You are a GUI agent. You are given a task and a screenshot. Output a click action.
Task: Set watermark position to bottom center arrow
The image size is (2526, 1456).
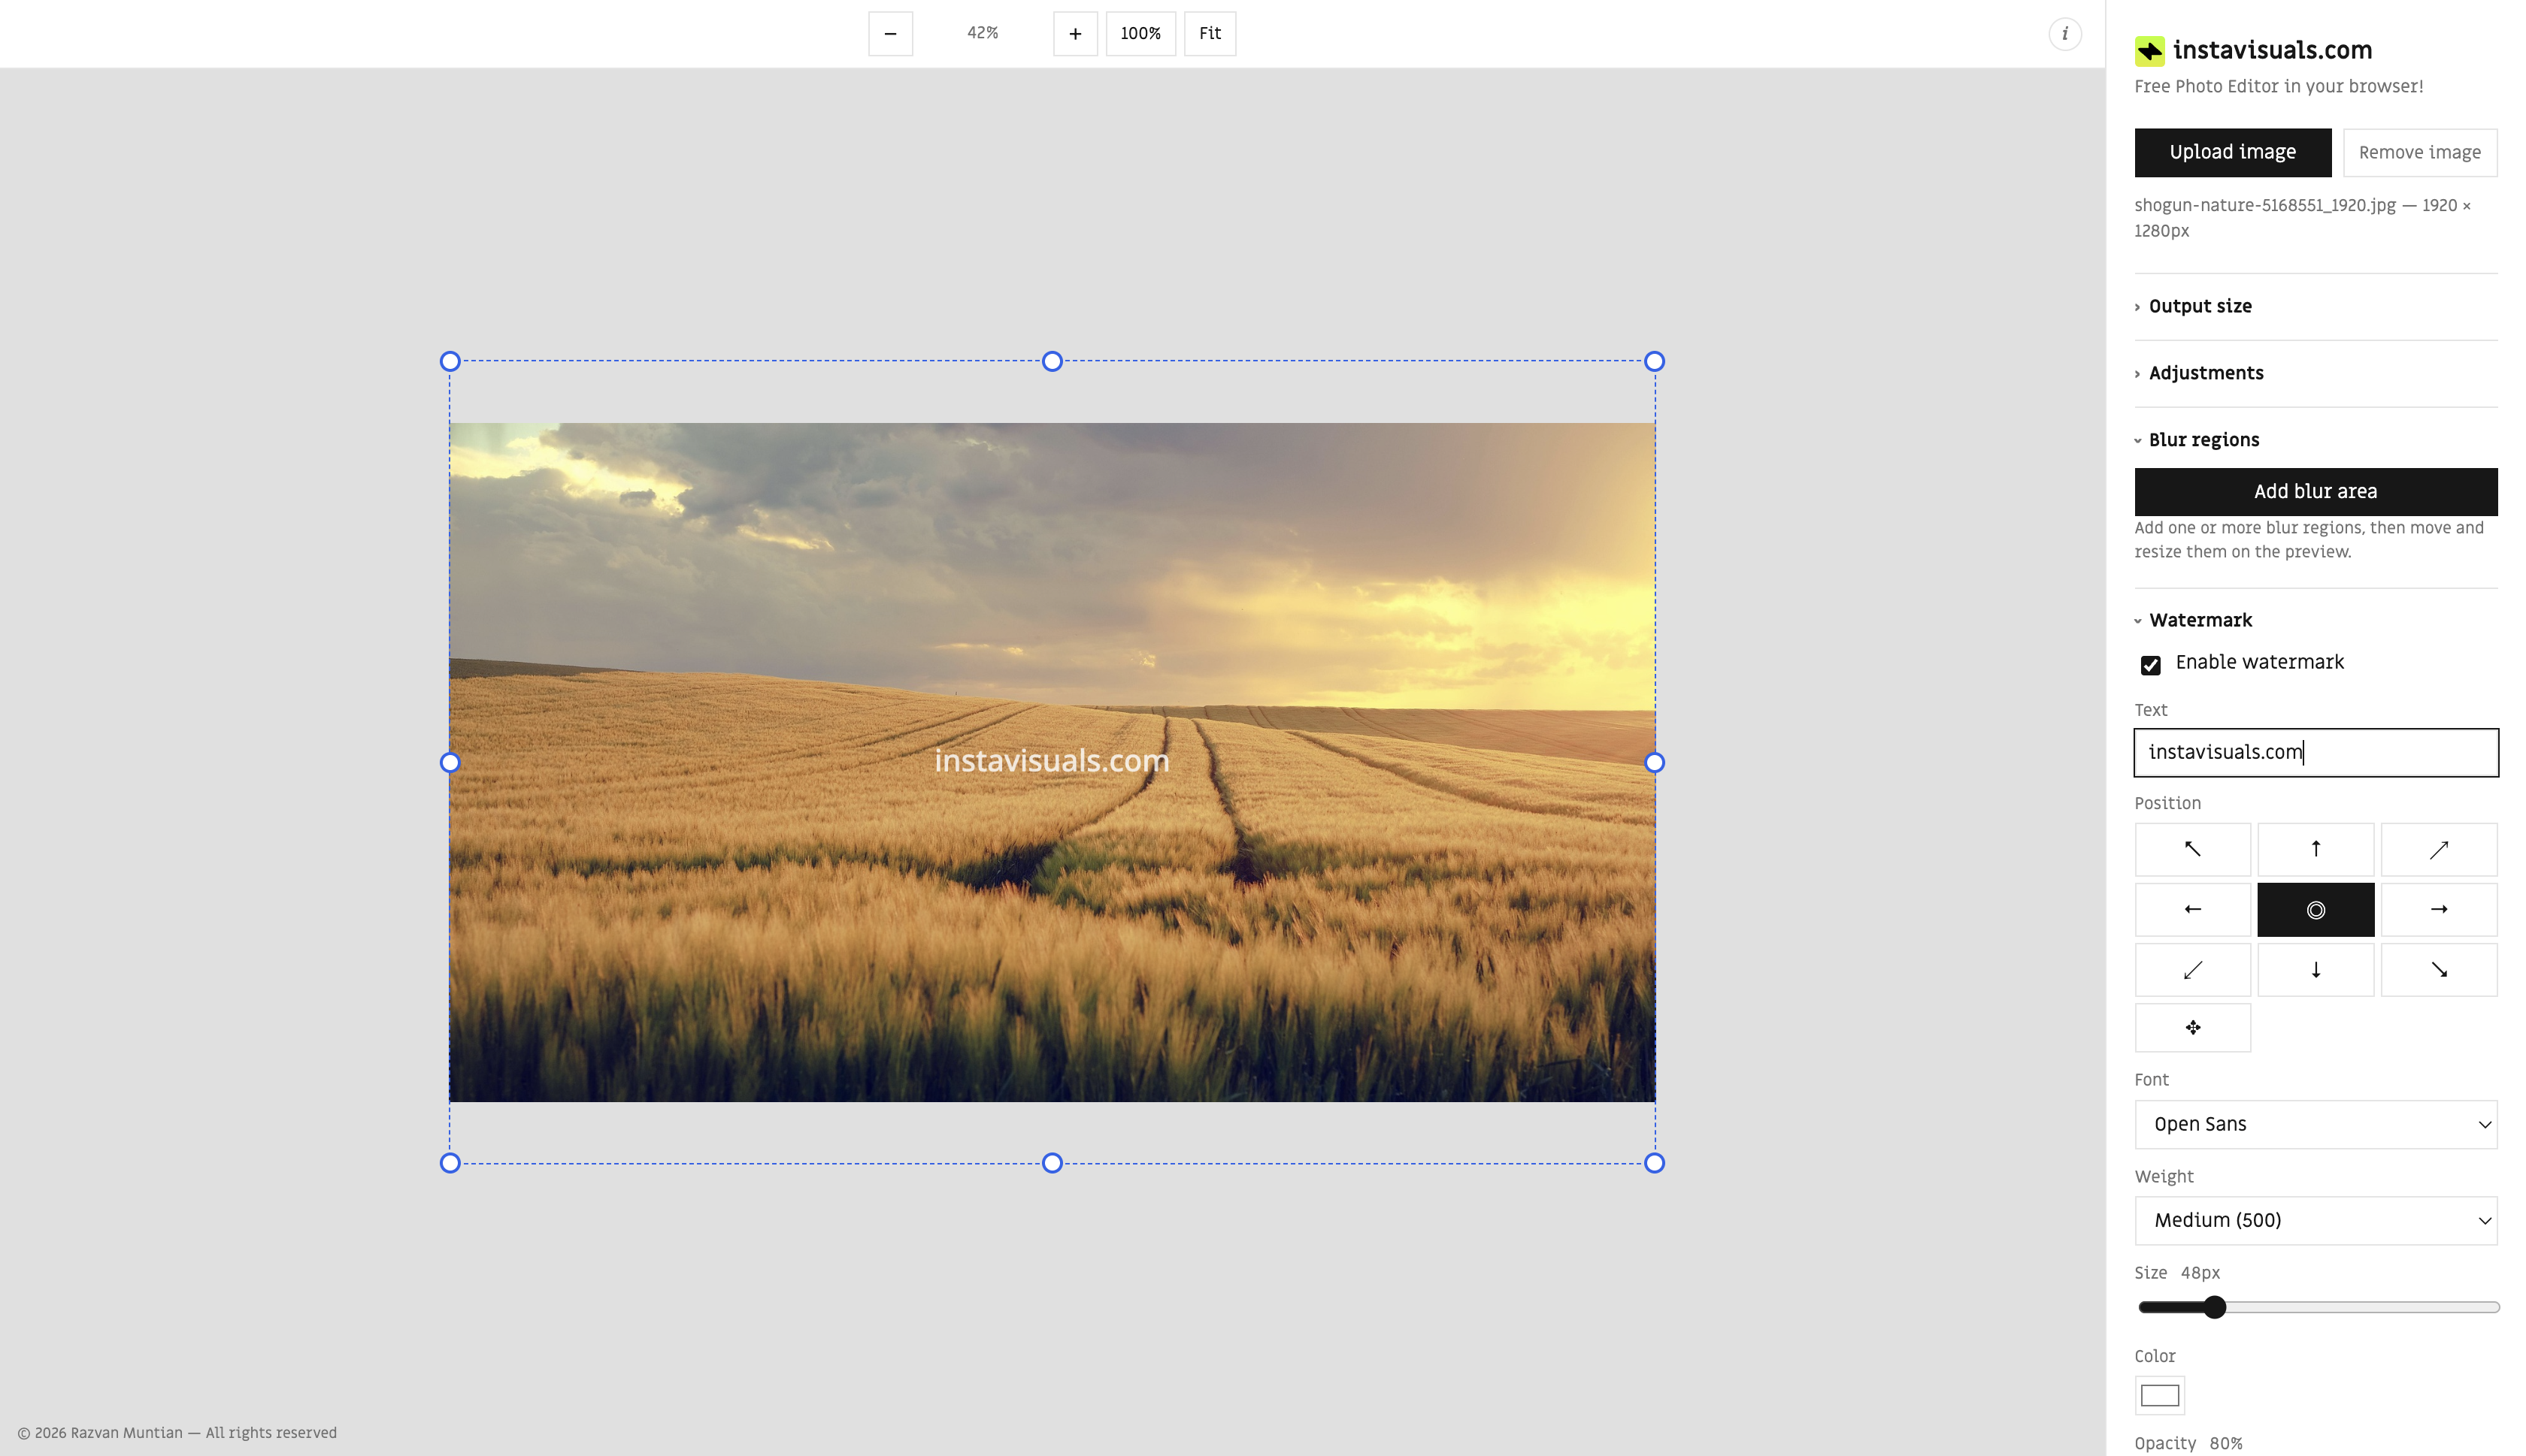coord(2315,970)
